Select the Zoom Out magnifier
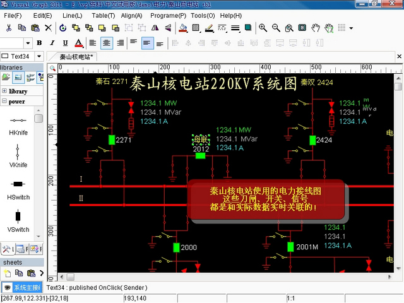The width and height of the screenshot is (404, 303). 276,28
